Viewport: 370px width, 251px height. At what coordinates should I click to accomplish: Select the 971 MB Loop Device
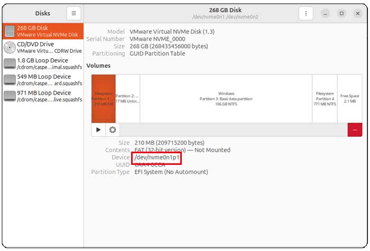click(x=43, y=96)
